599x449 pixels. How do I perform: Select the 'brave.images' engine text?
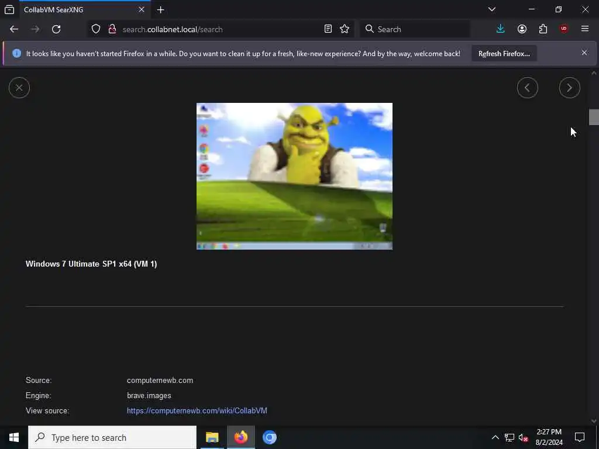point(149,396)
